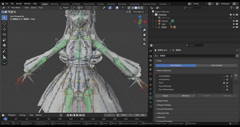Image resolution: width=240 pixels, height=127 pixels.
Task: Click the current frame number field
Action: coord(110,115)
